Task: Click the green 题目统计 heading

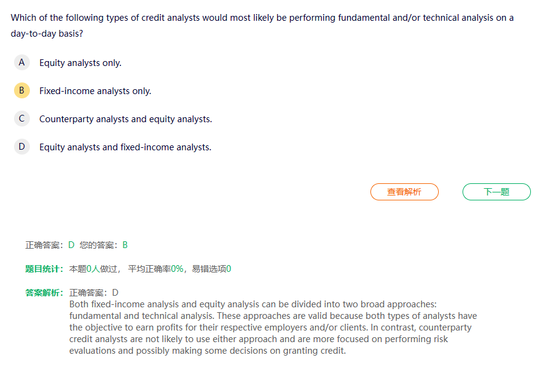Action: [x=44, y=269]
